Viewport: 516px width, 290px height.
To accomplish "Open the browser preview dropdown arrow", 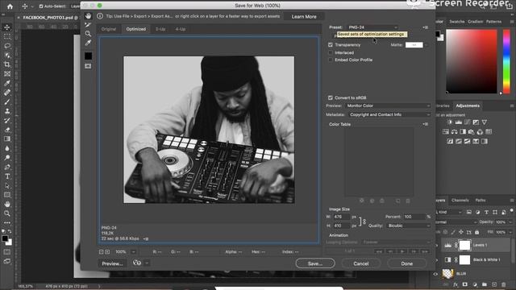I will pos(147,263).
